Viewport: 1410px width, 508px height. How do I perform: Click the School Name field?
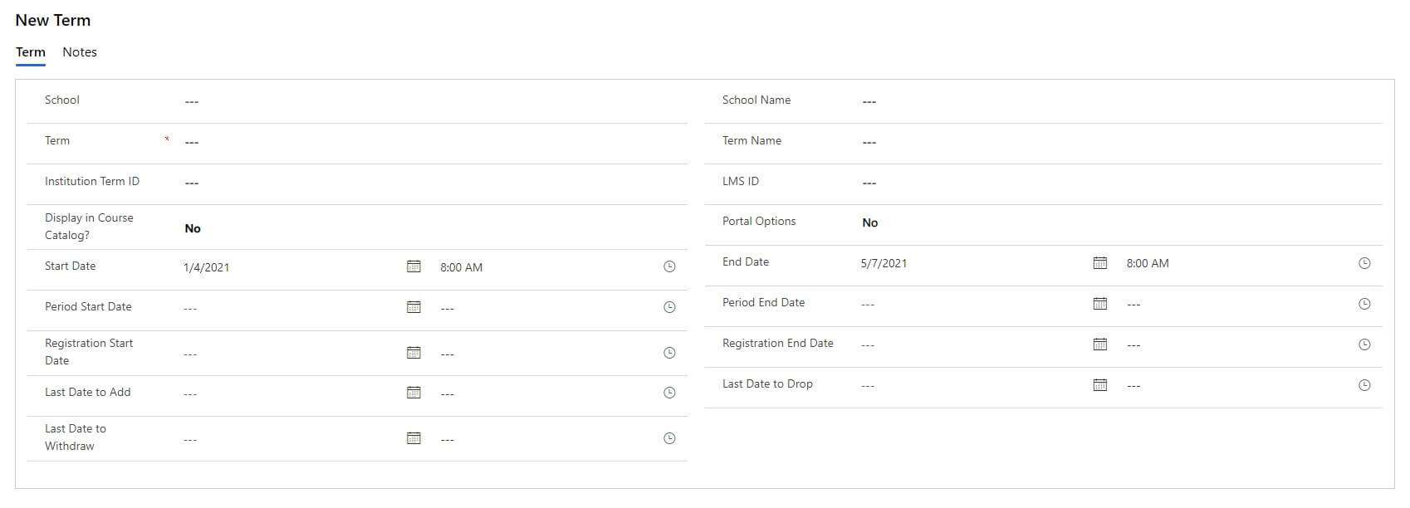coord(1119,101)
